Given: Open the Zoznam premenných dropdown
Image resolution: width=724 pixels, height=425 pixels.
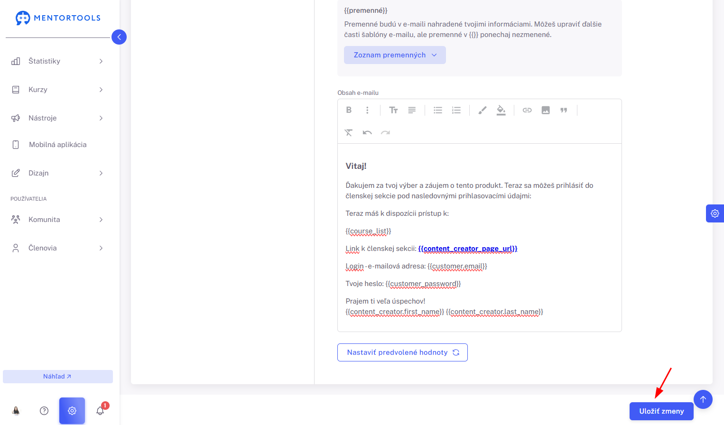Looking at the screenshot, I should (x=395, y=55).
